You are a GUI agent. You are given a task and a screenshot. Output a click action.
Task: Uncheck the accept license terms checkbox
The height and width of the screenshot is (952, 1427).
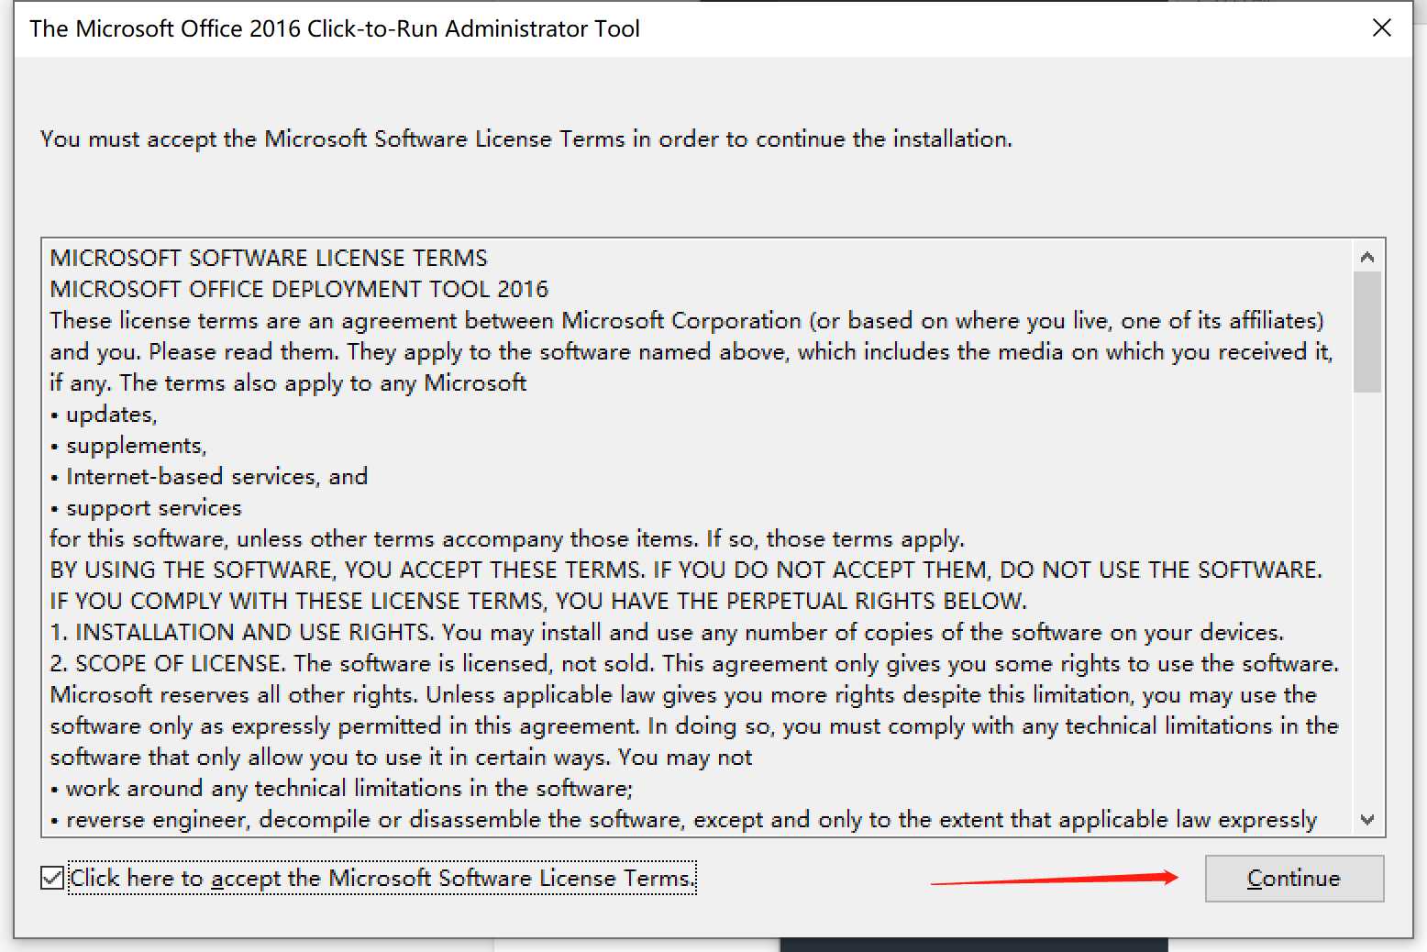(x=52, y=878)
